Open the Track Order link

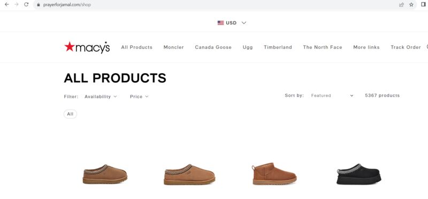click(406, 47)
